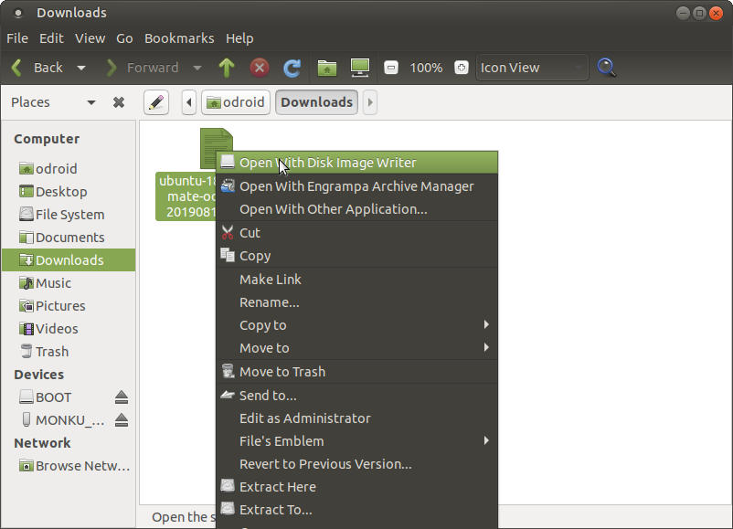This screenshot has height=529, width=733.
Task: Open the Home folder toolbar icon
Action: tap(327, 68)
